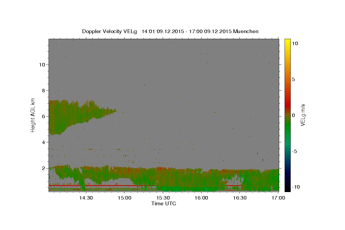Click the 17:00 time tick label

pos(278,198)
